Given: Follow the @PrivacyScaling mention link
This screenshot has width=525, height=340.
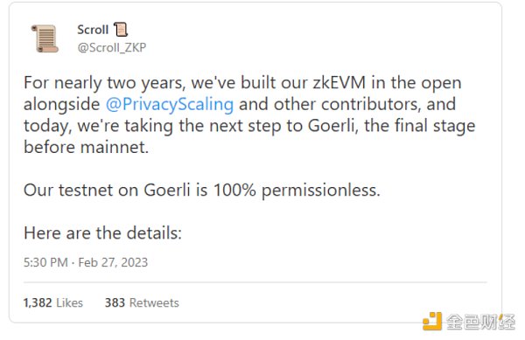Looking at the screenshot, I should click(170, 104).
